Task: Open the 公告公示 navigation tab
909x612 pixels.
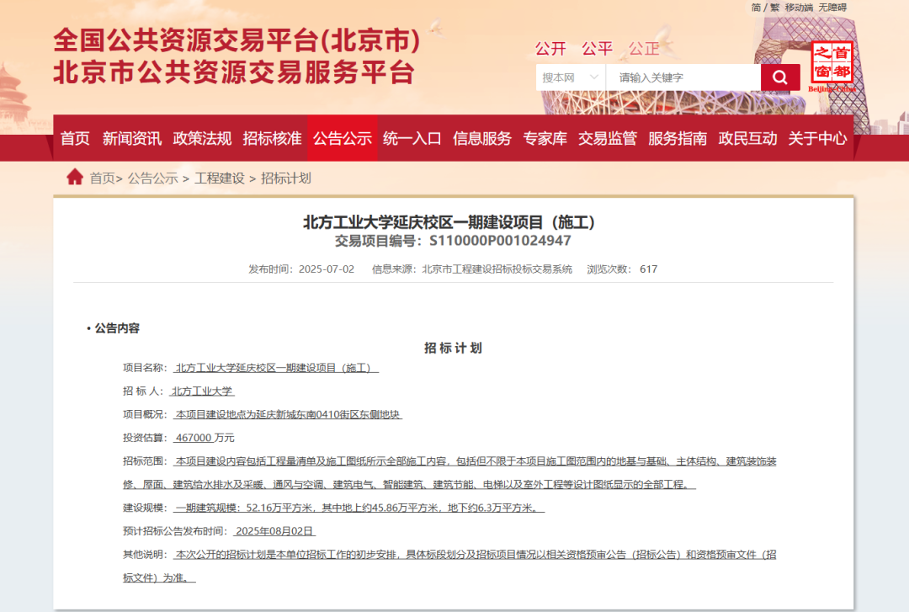Action: tap(343, 138)
